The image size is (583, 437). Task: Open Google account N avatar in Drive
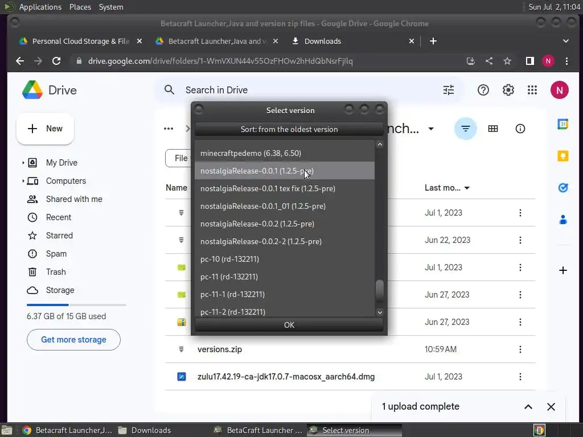559,90
